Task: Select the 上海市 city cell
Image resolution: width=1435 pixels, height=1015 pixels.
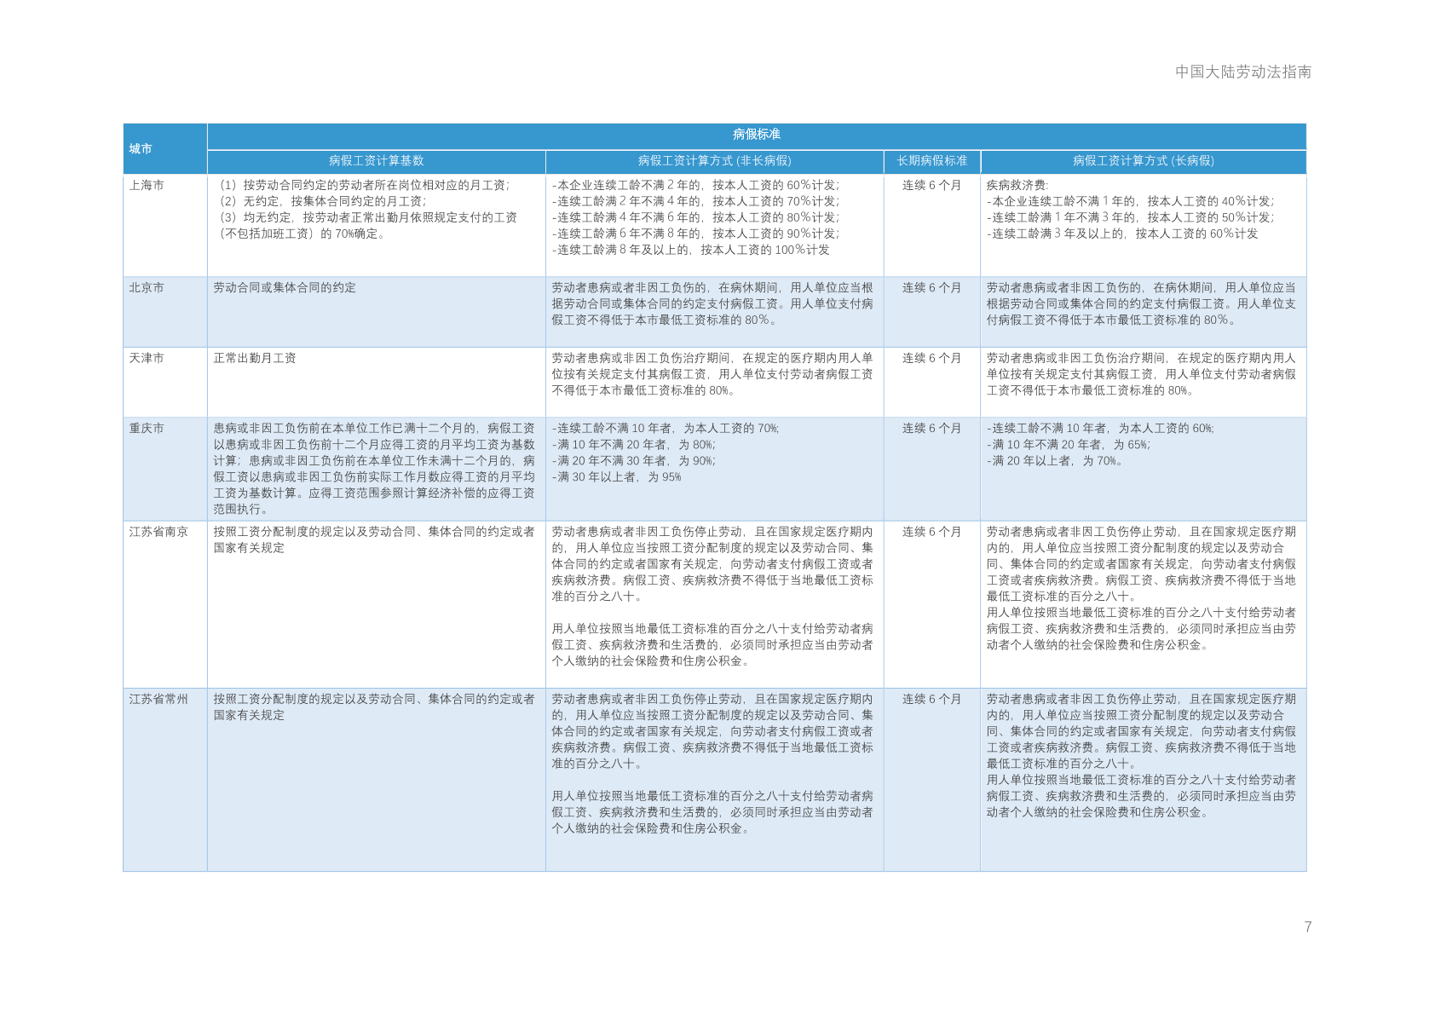Action: tap(147, 185)
